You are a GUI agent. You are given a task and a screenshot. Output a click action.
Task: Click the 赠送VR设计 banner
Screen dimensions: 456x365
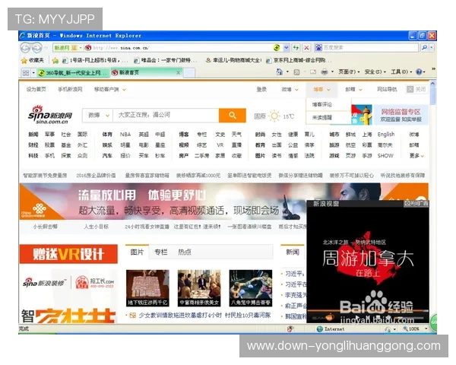coord(68,254)
